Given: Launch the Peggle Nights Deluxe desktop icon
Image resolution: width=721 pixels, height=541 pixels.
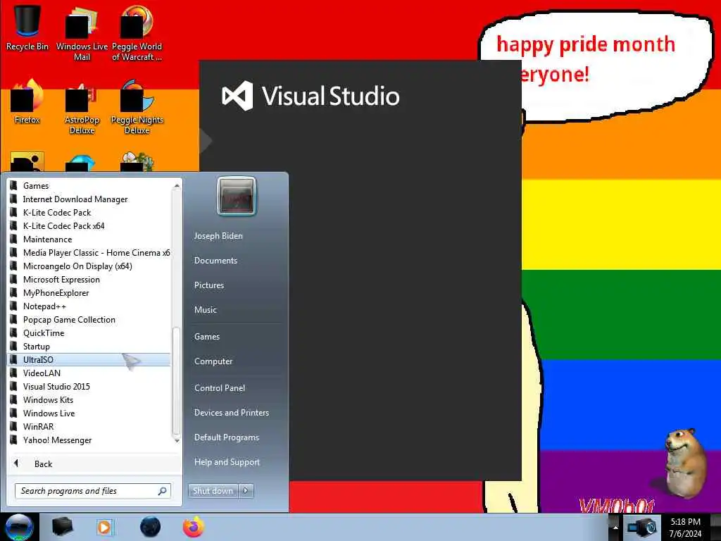Looking at the screenshot, I should click(x=137, y=107).
